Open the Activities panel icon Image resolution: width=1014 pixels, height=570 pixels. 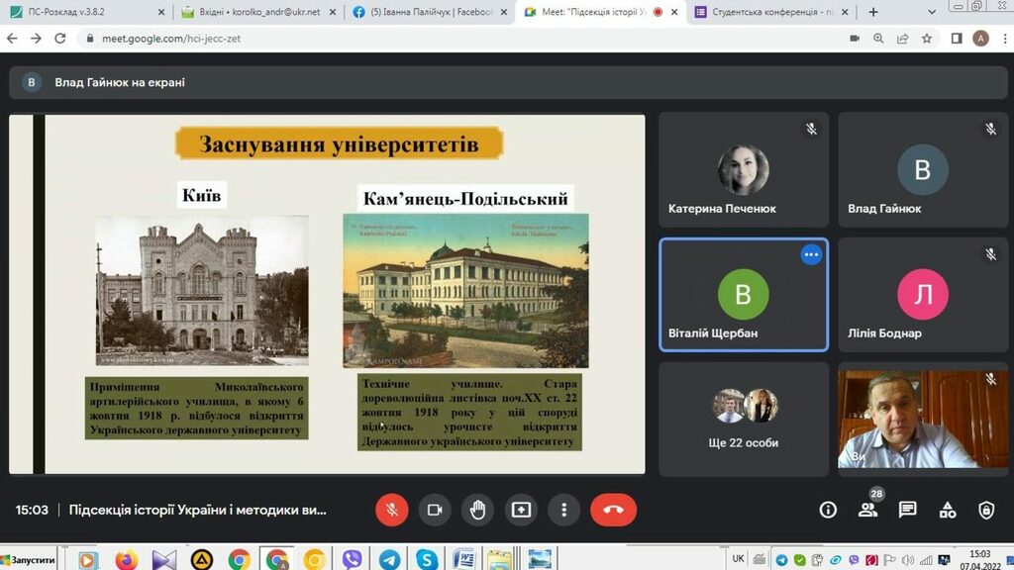[947, 510]
